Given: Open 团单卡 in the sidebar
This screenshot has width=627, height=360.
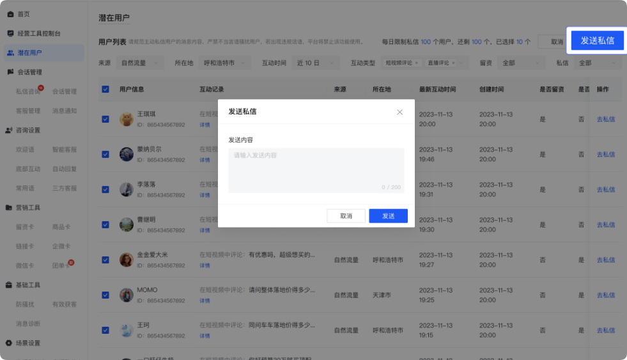Looking at the screenshot, I should 61,265.
